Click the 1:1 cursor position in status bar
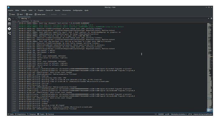 pyautogui.click(x=156, y=114)
